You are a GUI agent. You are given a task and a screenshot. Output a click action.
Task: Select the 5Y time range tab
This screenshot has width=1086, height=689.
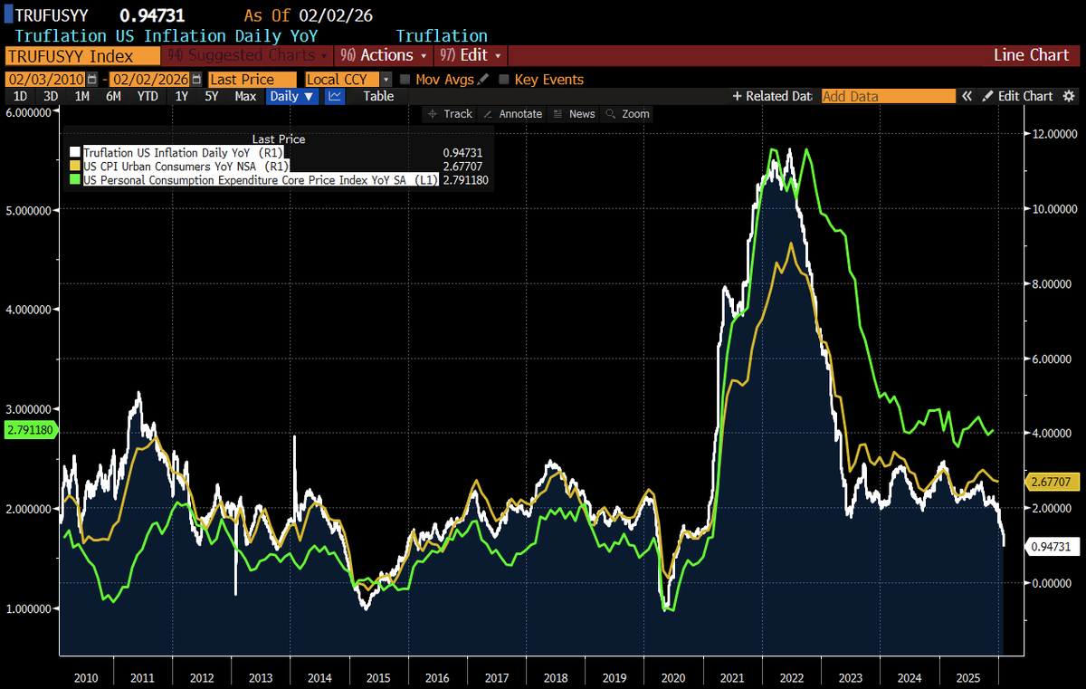coord(212,96)
